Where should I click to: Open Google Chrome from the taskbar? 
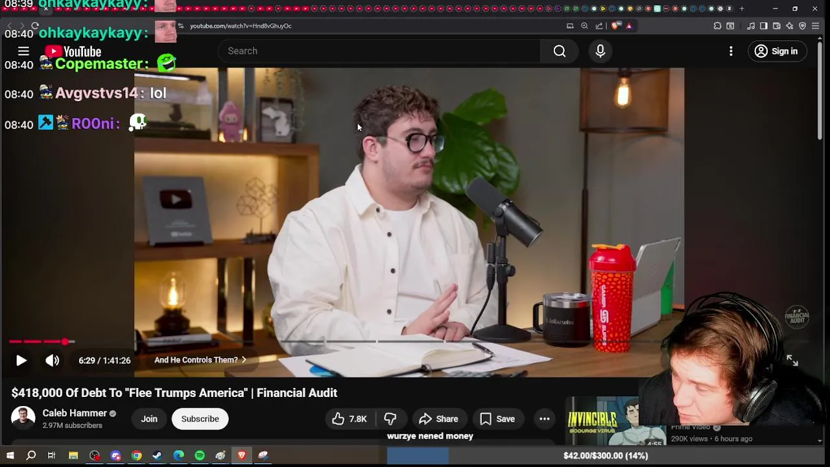point(136,456)
